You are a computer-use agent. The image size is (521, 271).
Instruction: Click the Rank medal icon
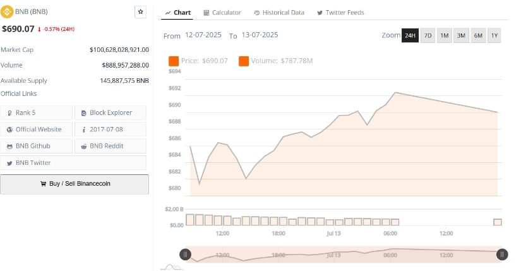coord(9,113)
